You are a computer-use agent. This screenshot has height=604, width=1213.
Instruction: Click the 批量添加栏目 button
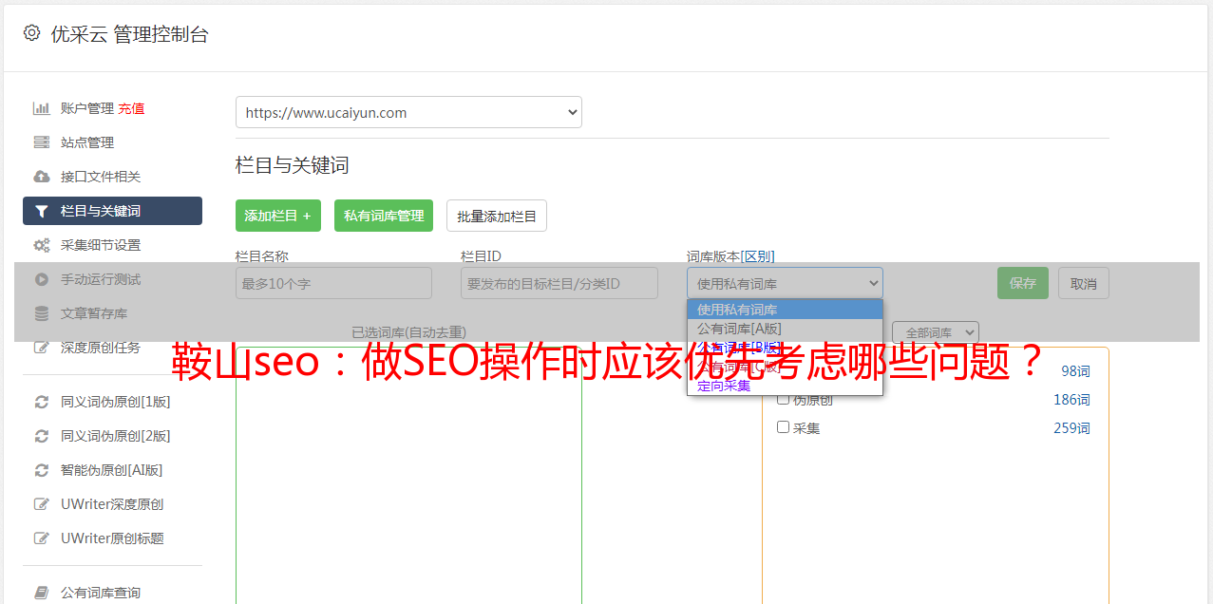click(497, 216)
